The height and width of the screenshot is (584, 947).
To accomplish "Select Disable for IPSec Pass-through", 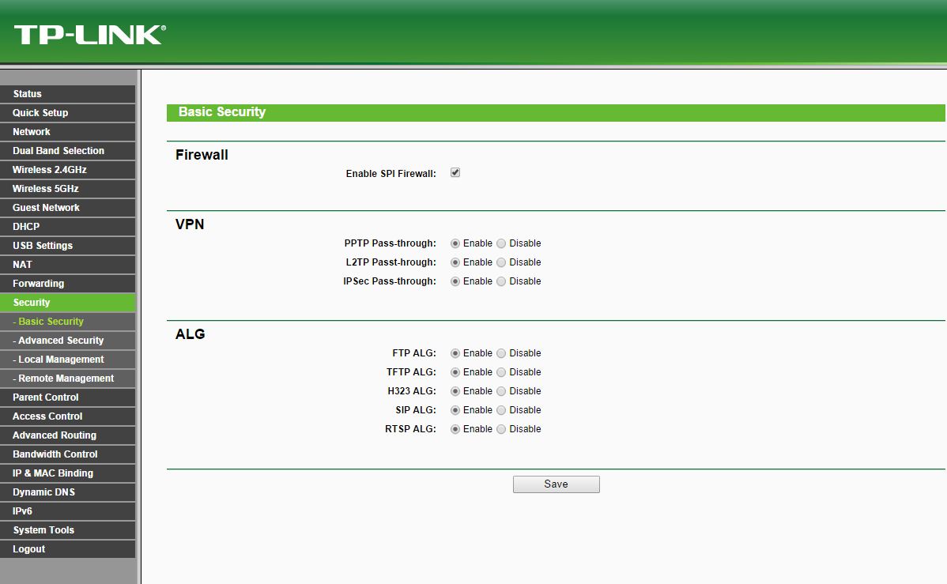I will [x=501, y=281].
